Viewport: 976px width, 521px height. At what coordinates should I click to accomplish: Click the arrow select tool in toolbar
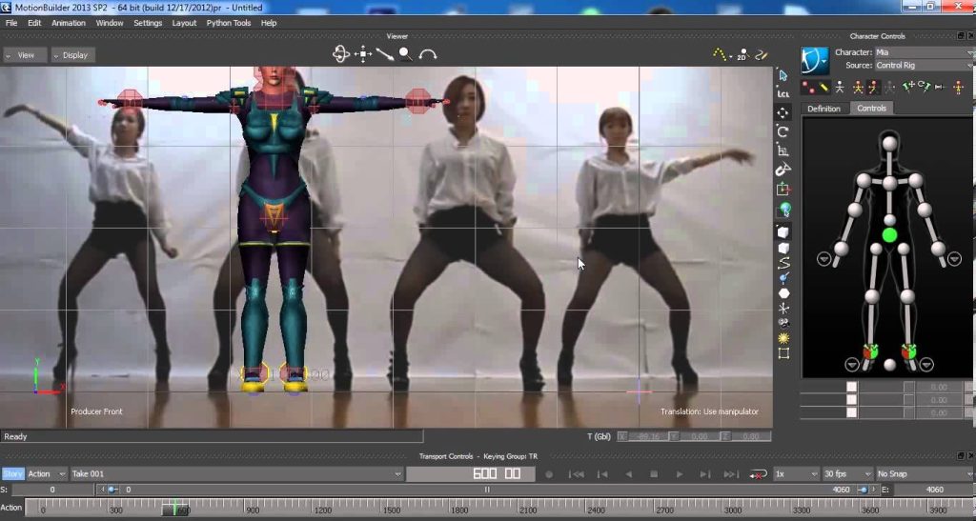783,75
